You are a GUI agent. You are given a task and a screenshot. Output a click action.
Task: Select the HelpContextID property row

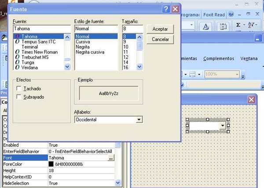(x=59, y=177)
